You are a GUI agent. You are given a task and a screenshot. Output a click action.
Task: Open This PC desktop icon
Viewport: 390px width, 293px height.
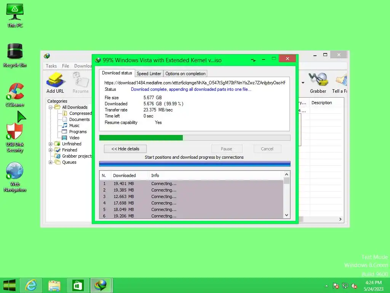tap(15, 15)
